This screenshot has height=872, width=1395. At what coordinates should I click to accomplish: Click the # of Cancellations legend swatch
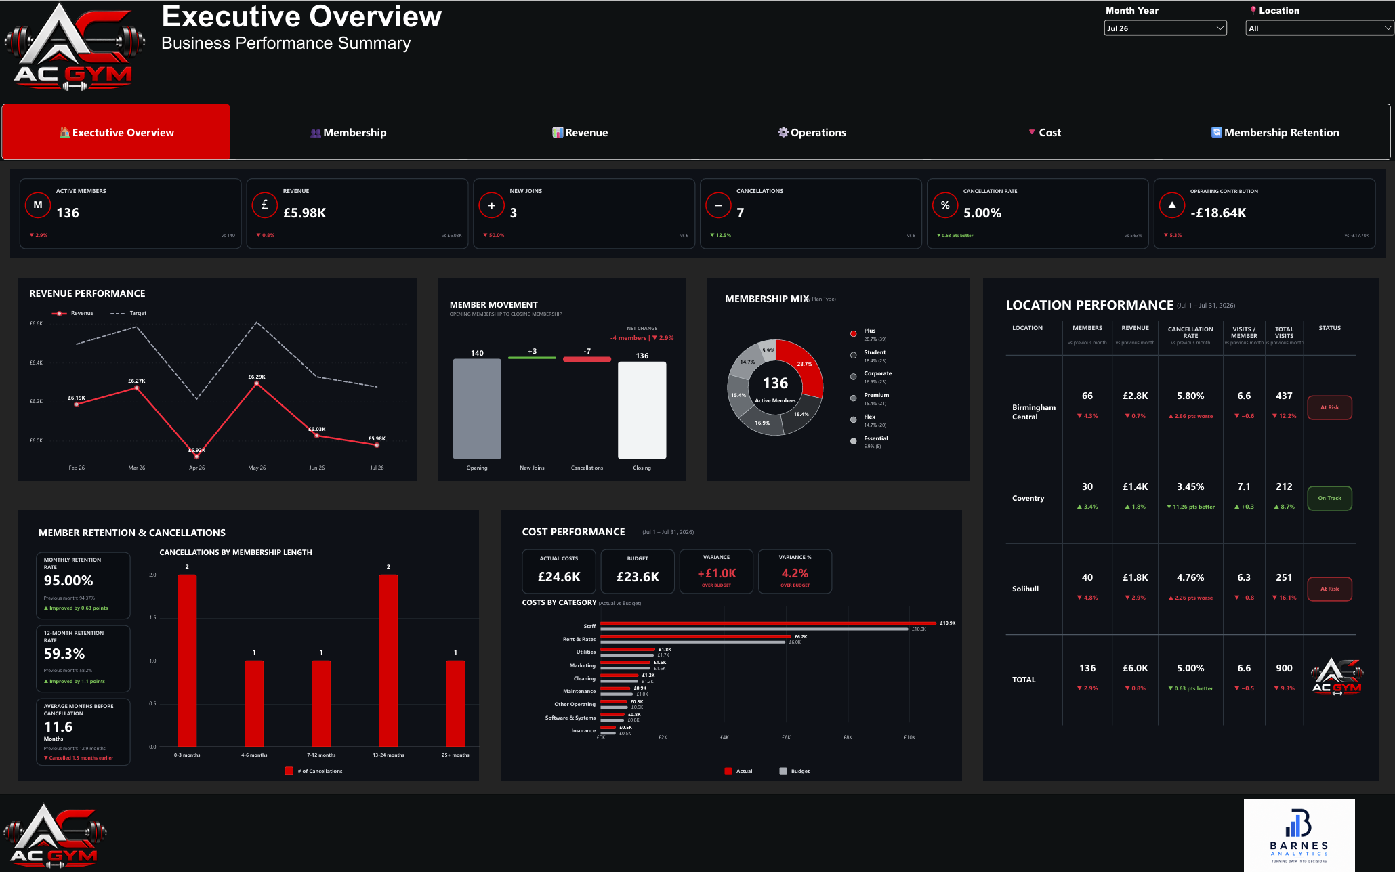pos(289,771)
